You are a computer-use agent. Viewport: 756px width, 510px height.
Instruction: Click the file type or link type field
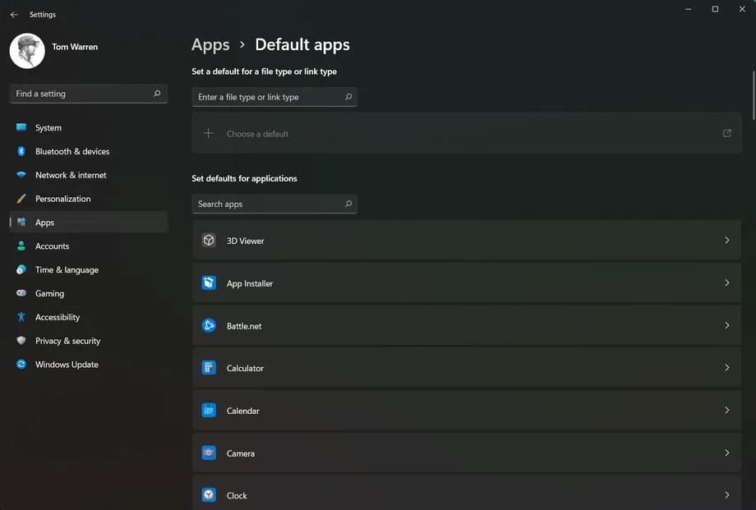point(274,97)
